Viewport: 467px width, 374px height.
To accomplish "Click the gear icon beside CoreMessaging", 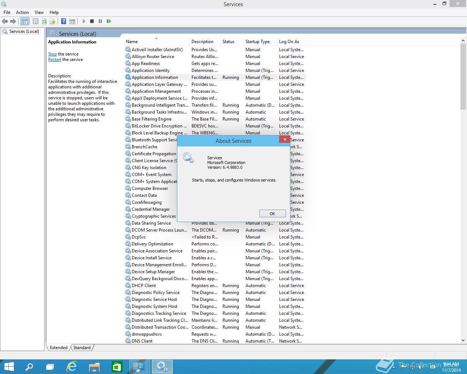I will 128,202.
